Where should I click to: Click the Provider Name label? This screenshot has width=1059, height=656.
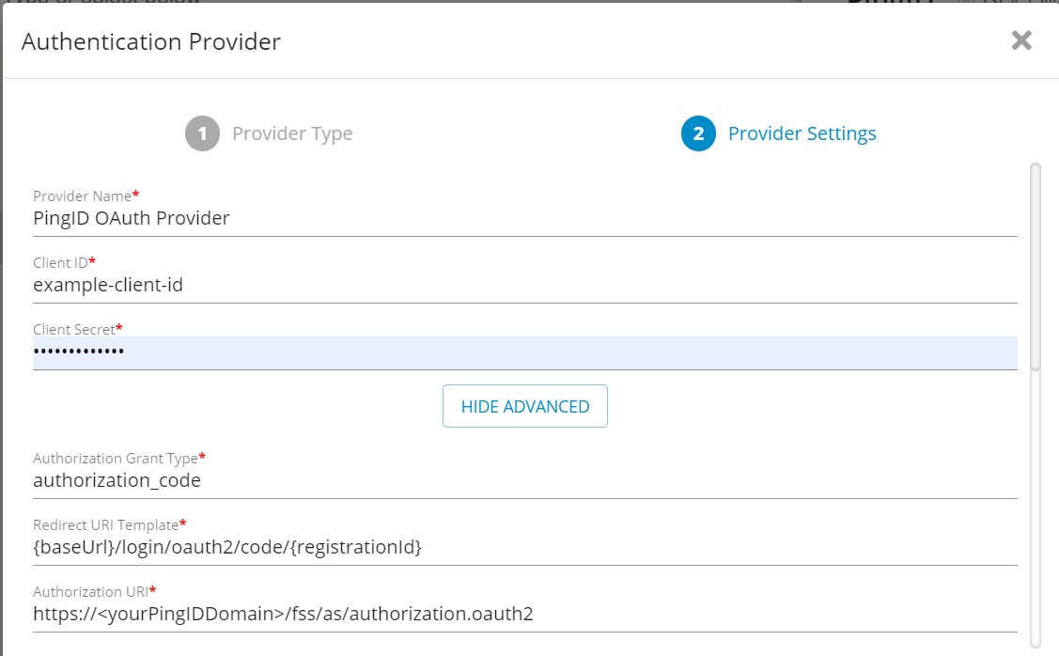[x=83, y=195]
